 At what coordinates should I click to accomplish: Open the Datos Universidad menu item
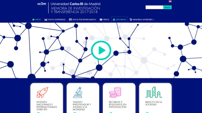coord(55,20)
